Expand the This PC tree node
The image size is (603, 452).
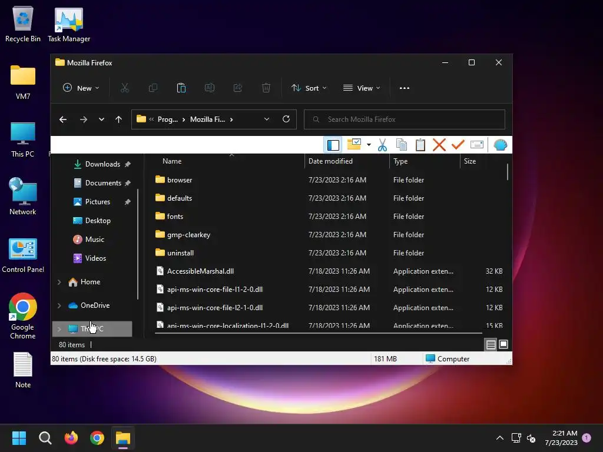pos(59,329)
